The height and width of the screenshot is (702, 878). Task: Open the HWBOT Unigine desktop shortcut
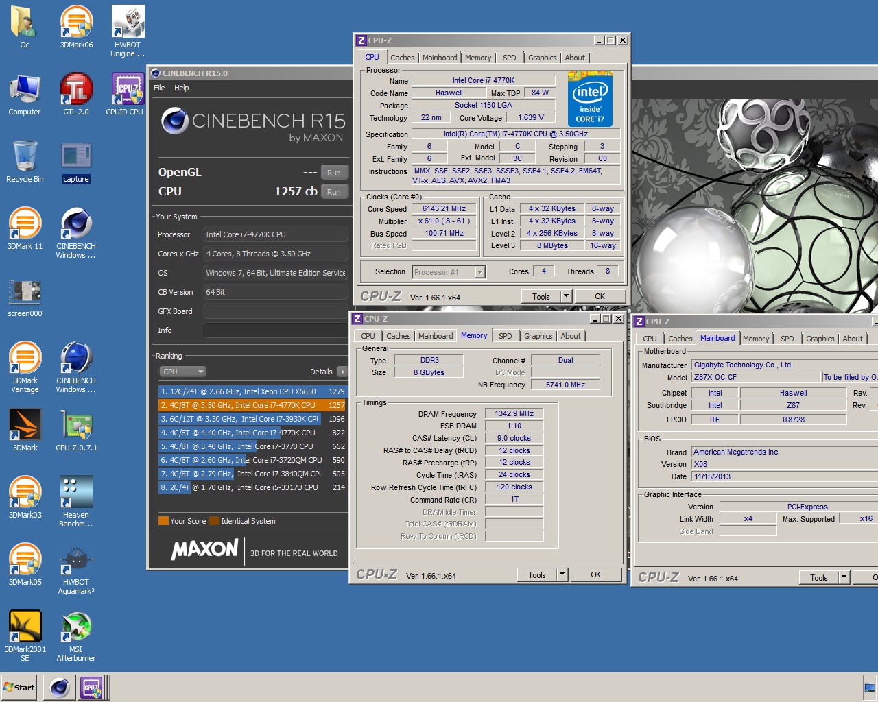point(128,32)
